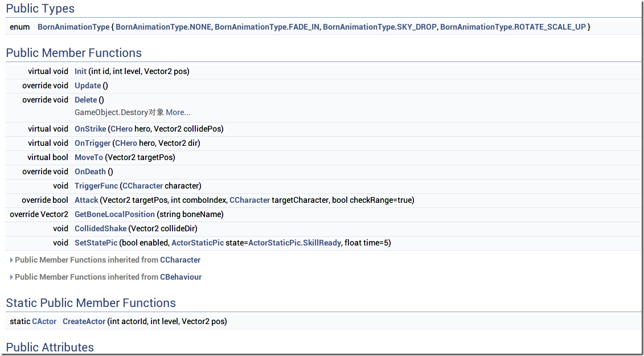The height and width of the screenshot is (356, 644).
Task: Expand Public Member Functions inherited from CCharacter
Action: tap(12, 260)
